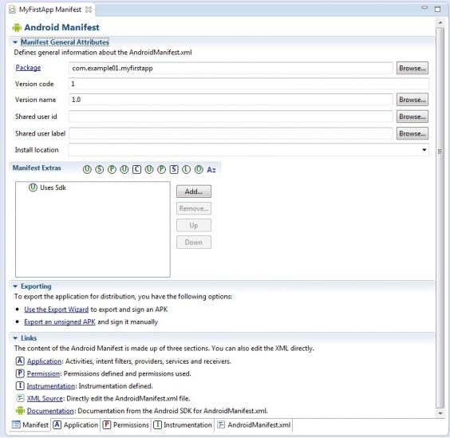Minimize the editor using the minimize icon

click(424, 8)
